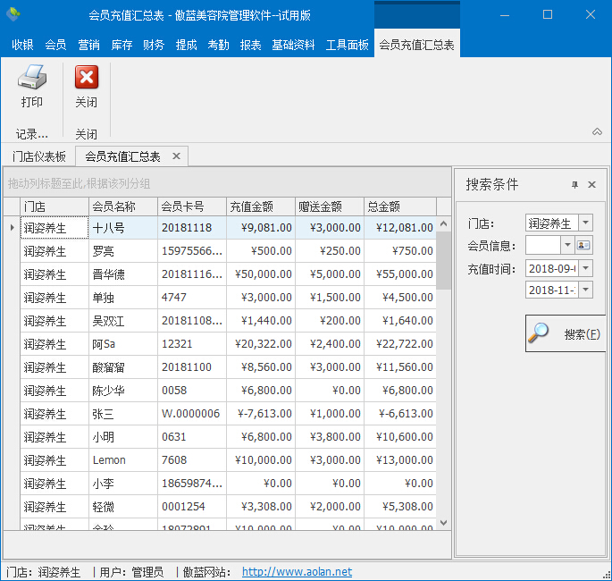Open the www.aolan.net website link
This screenshot has width=612, height=581.
[297, 572]
